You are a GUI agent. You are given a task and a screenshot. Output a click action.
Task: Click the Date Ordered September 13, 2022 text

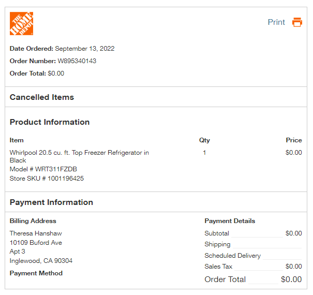(x=62, y=49)
